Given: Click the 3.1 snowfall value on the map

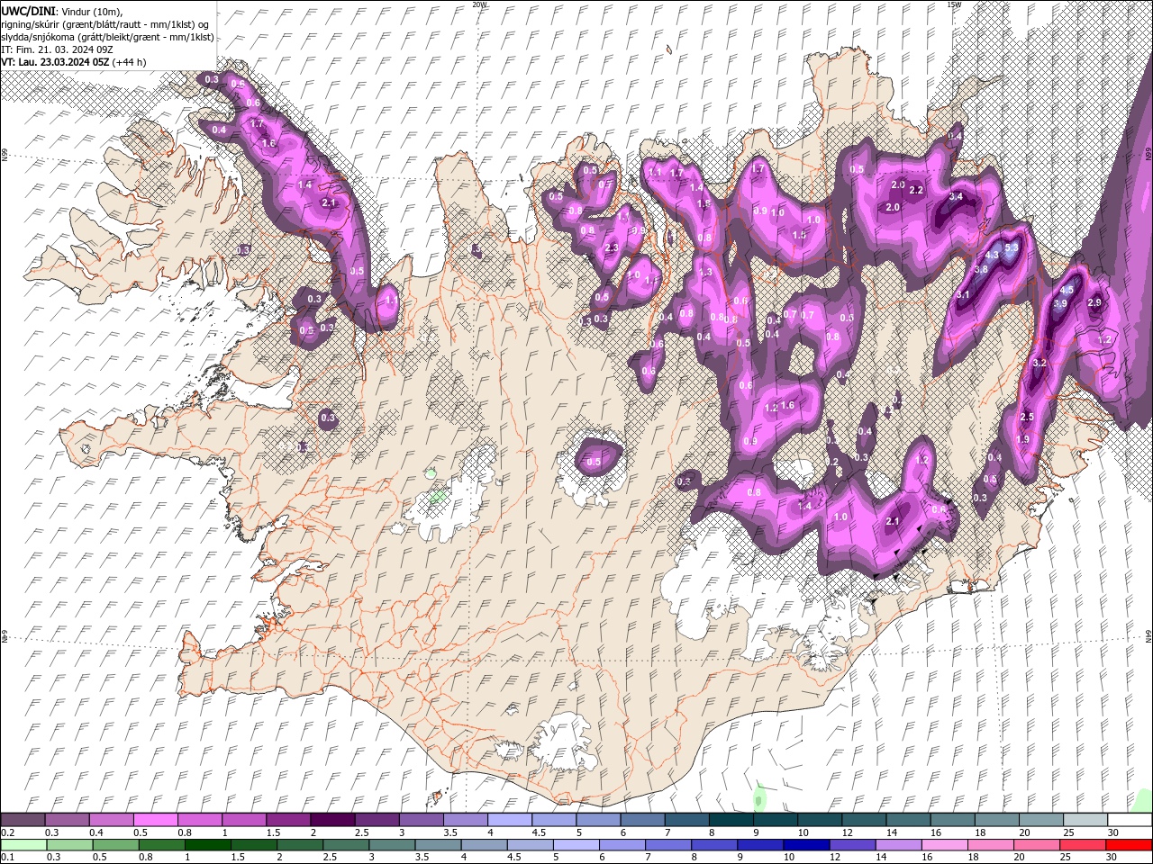Looking at the screenshot, I should pos(963,294).
